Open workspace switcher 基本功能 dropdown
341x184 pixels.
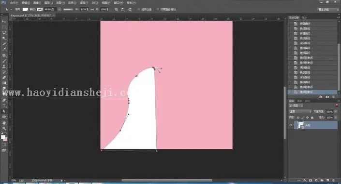328,10
